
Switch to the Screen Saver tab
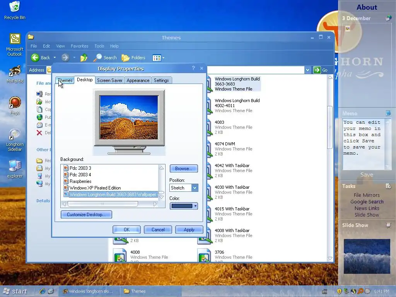tap(109, 80)
